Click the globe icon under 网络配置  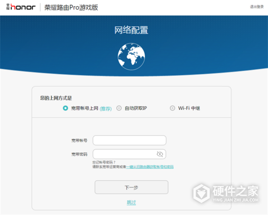pyautogui.click(x=131, y=56)
